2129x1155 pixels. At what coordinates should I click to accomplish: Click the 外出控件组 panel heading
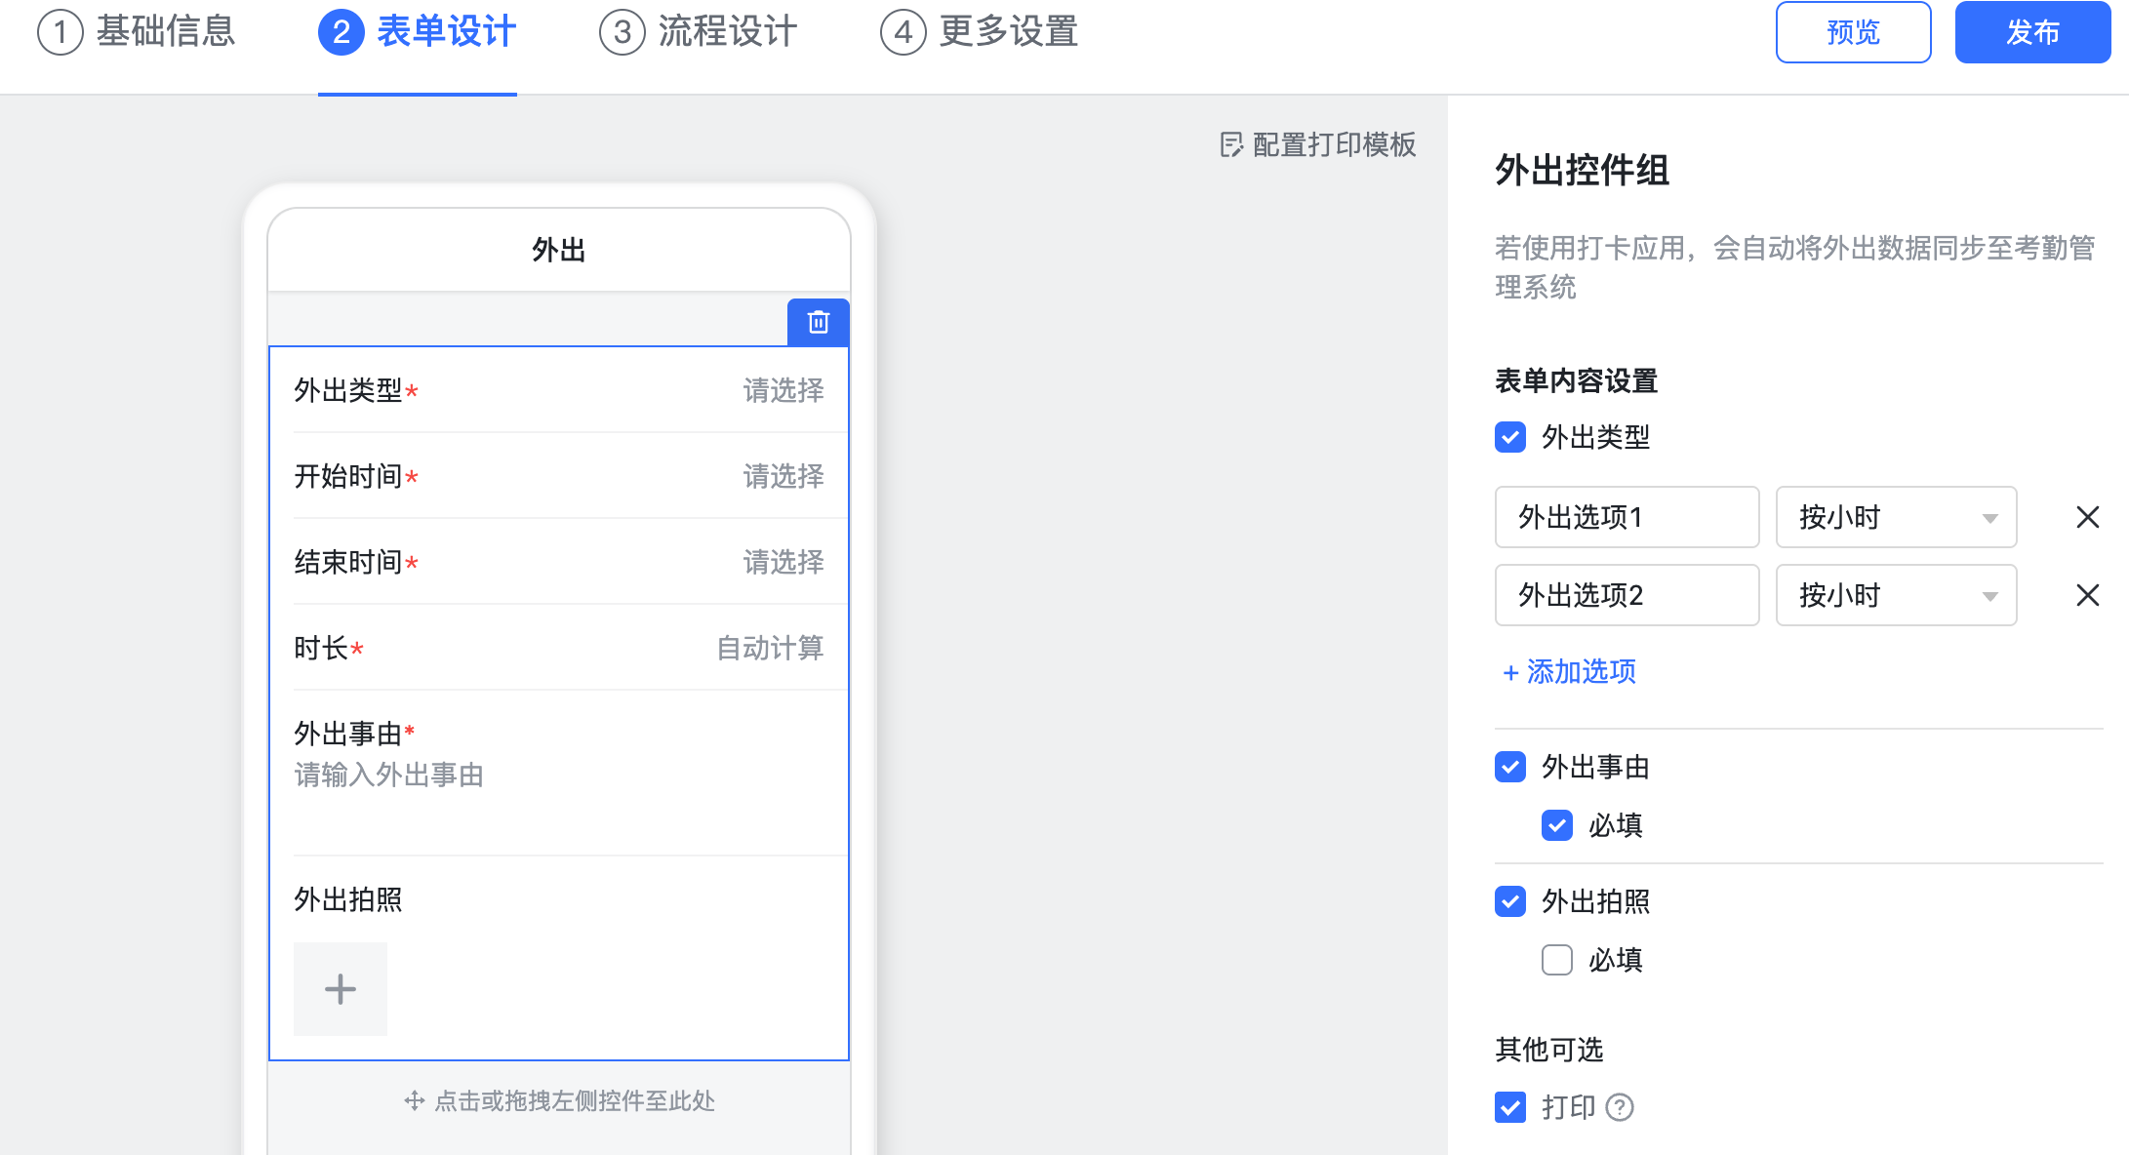point(1582,171)
